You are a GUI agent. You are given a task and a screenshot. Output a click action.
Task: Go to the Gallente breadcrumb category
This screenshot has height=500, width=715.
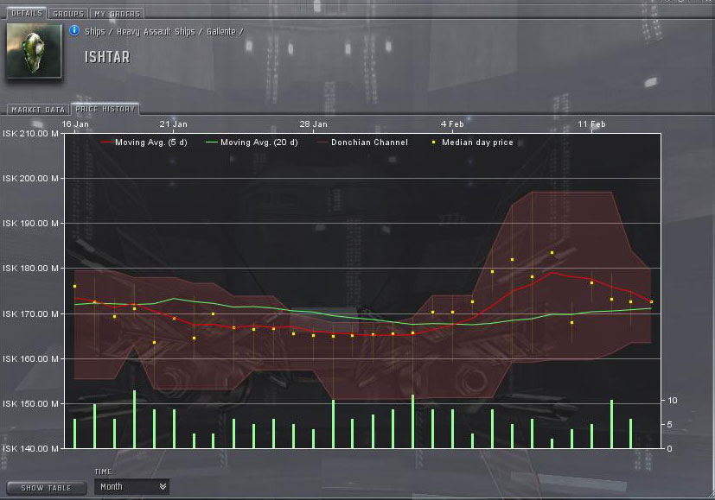pos(221,31)
